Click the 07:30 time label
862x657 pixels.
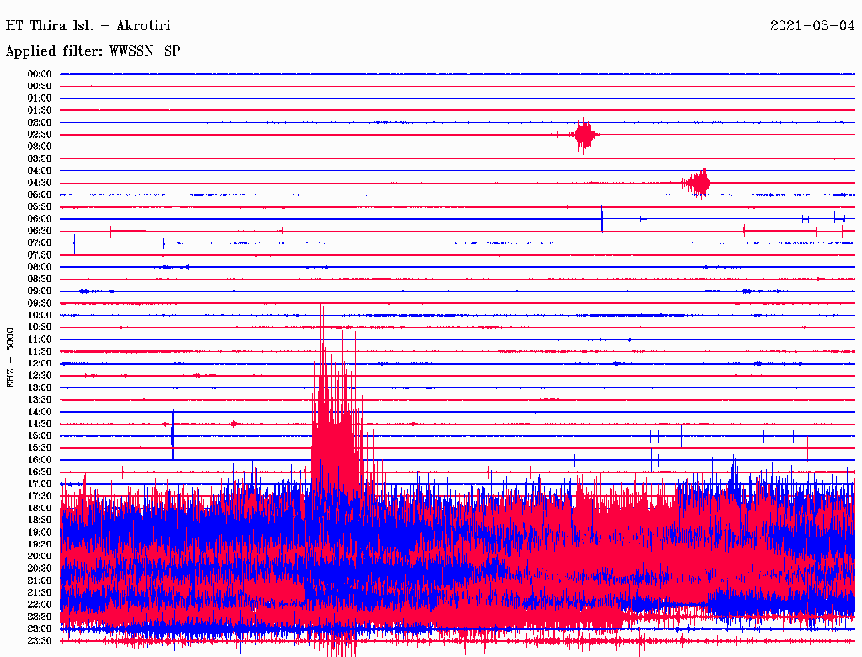40,255
